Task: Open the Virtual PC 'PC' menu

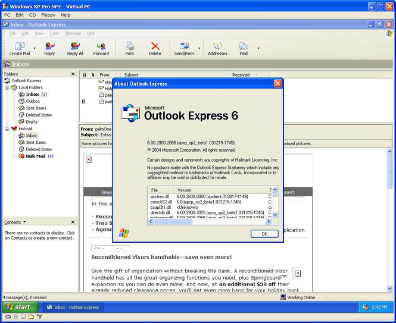Action: coord(7,15)
